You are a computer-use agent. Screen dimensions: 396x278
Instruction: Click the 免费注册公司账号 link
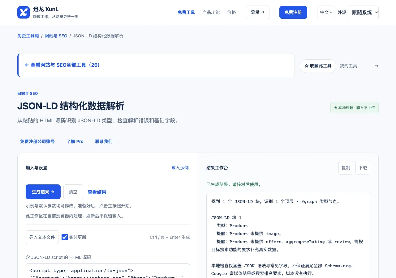point(37,141)
